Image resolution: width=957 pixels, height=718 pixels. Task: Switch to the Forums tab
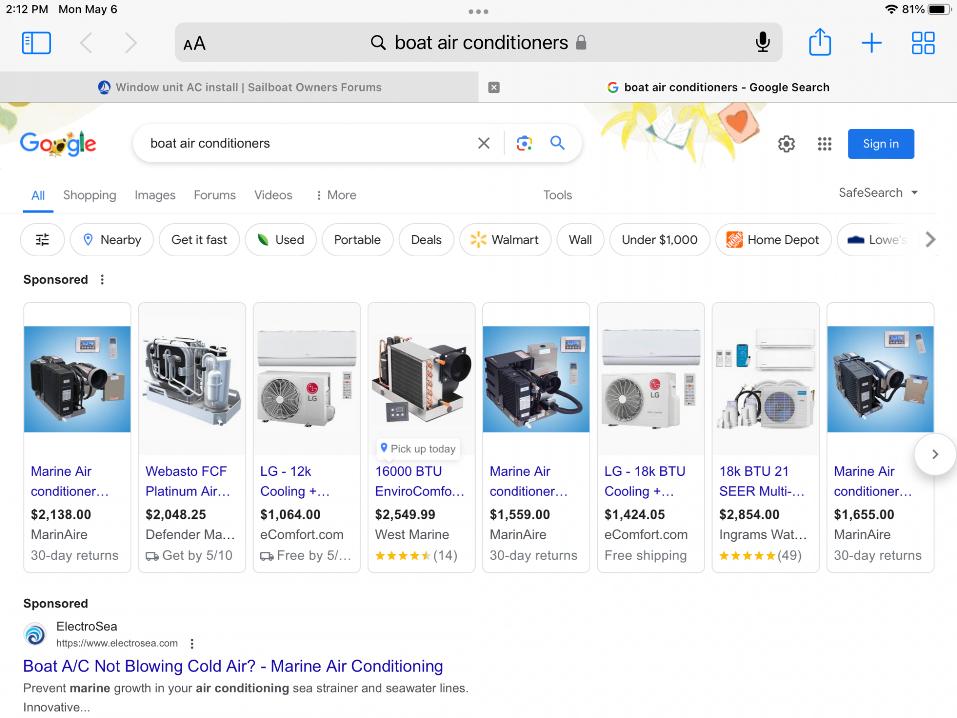coord(215,195)
